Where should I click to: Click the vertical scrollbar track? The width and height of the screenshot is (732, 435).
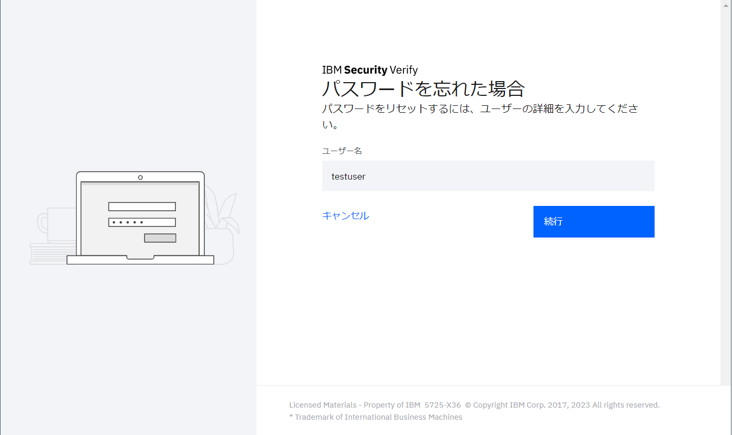click(x=726, y=197)
